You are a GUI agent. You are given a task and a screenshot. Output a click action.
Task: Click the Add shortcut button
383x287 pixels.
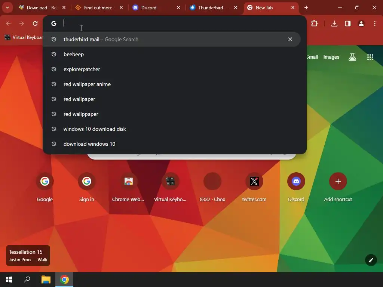pos(338,188)
